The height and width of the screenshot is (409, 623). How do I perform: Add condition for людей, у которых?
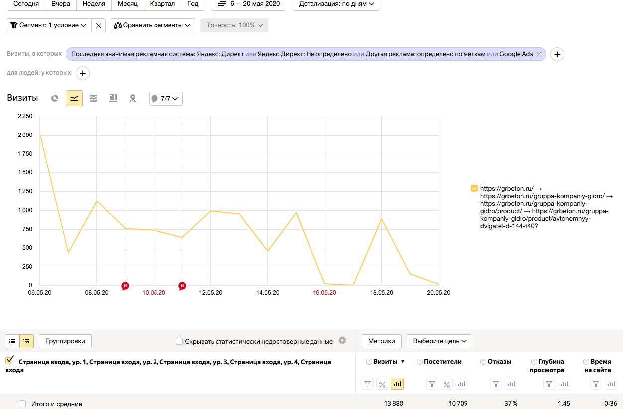click(83, 73)
